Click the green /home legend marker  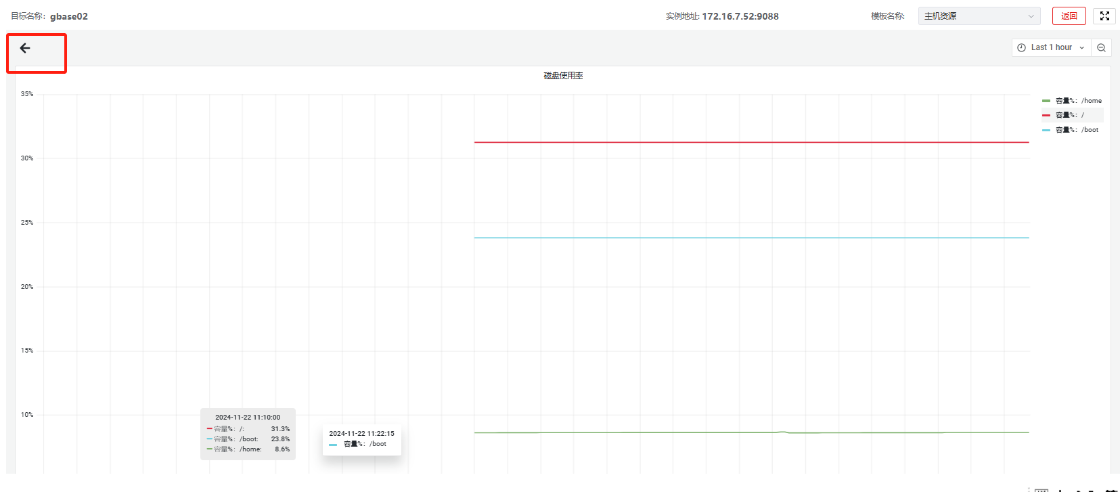point(1046,101)
